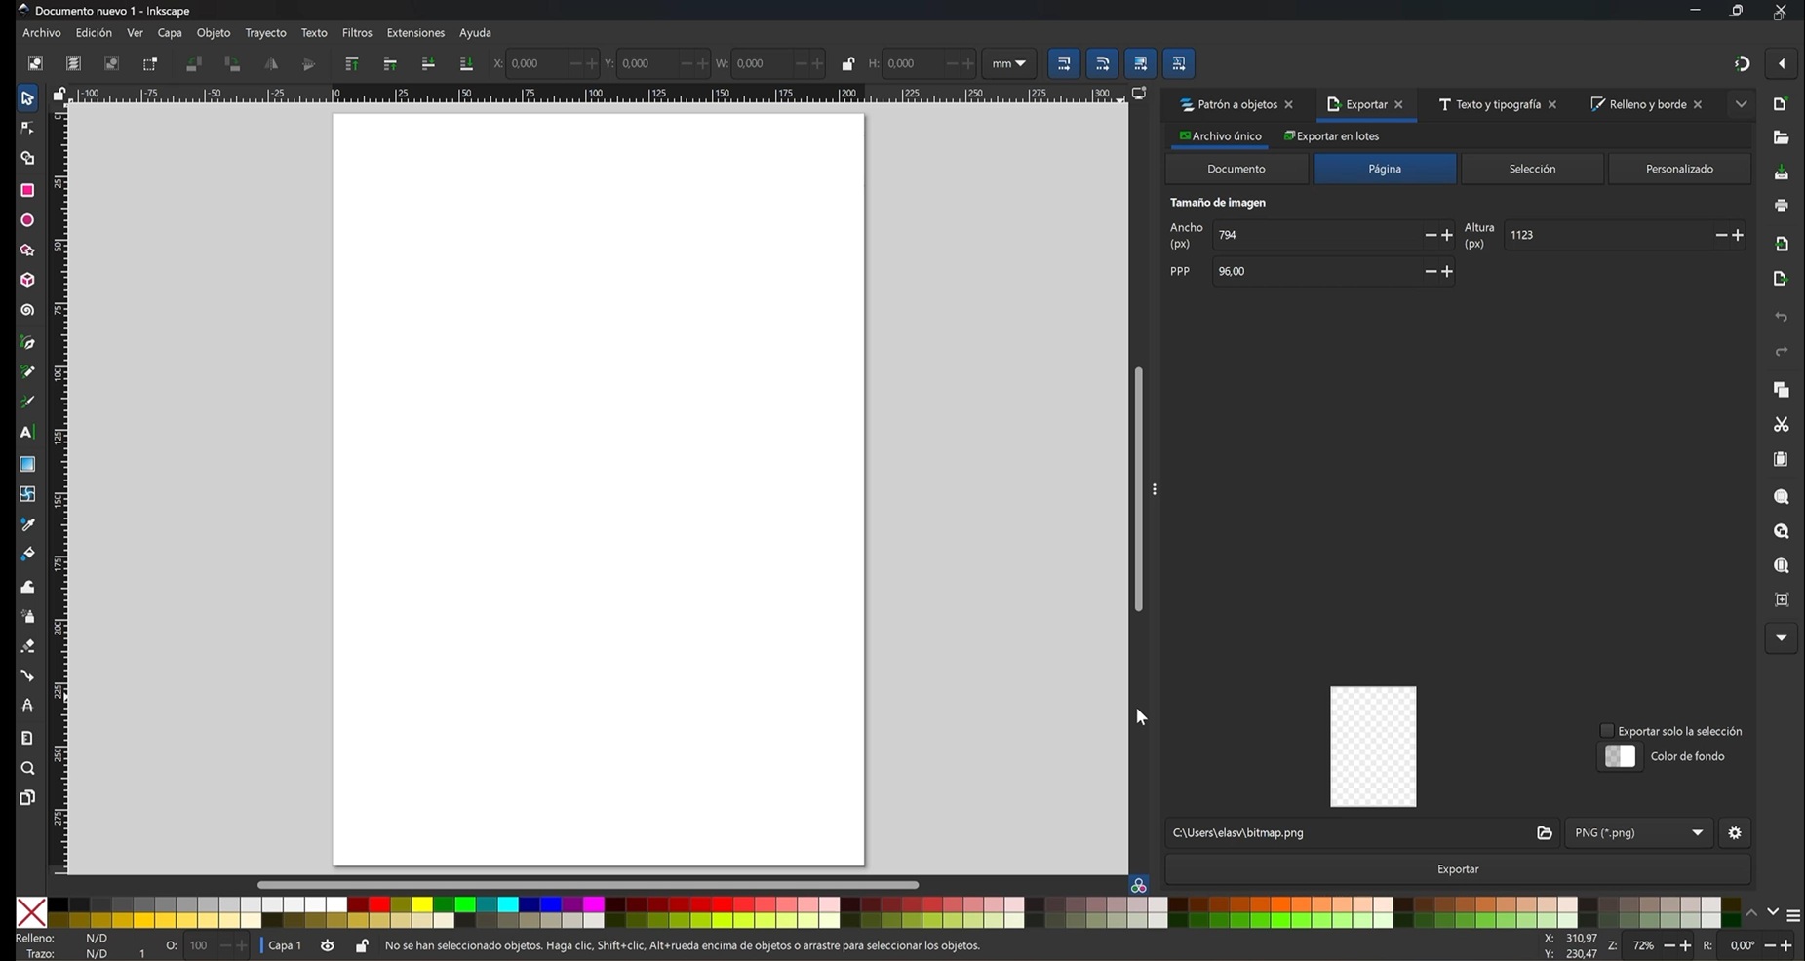Open the mm units dropdown
The image size is (1805, 961).
1010,63
